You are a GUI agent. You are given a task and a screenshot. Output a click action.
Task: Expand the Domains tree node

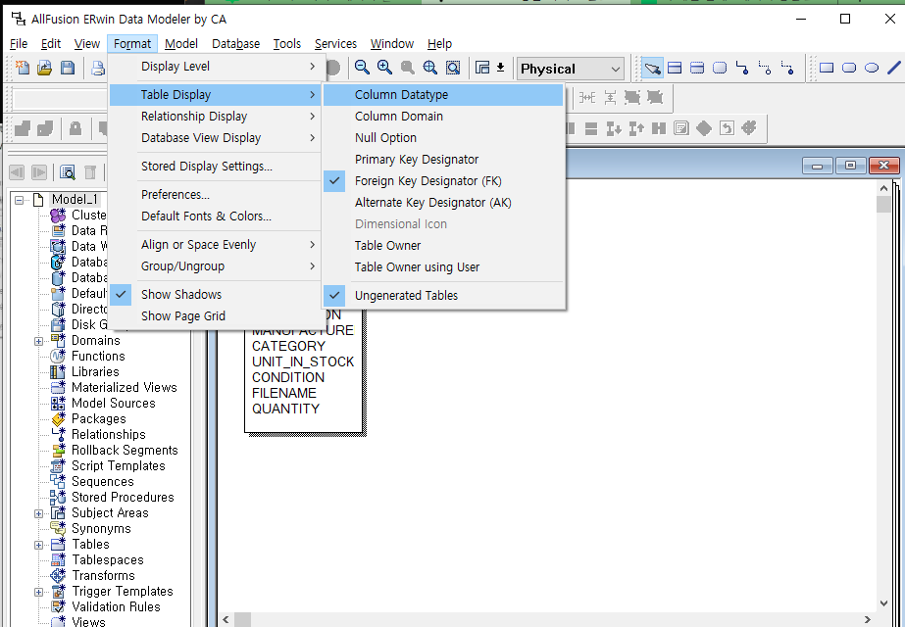coord(38,341)
